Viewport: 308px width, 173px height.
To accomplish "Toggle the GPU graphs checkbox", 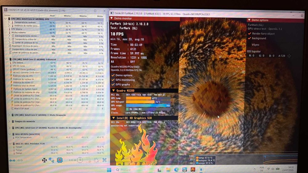I will (113, 85).
